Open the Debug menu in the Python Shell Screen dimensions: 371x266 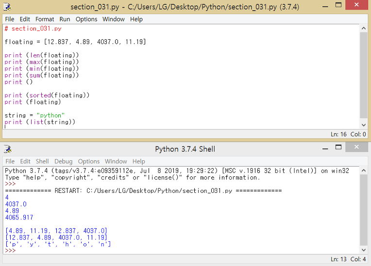(64, 161)
